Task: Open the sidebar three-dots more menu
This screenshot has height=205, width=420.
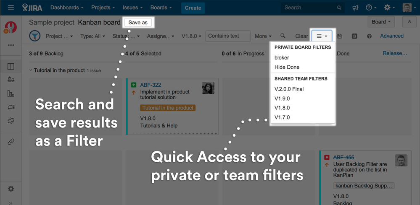Action: 11,45
